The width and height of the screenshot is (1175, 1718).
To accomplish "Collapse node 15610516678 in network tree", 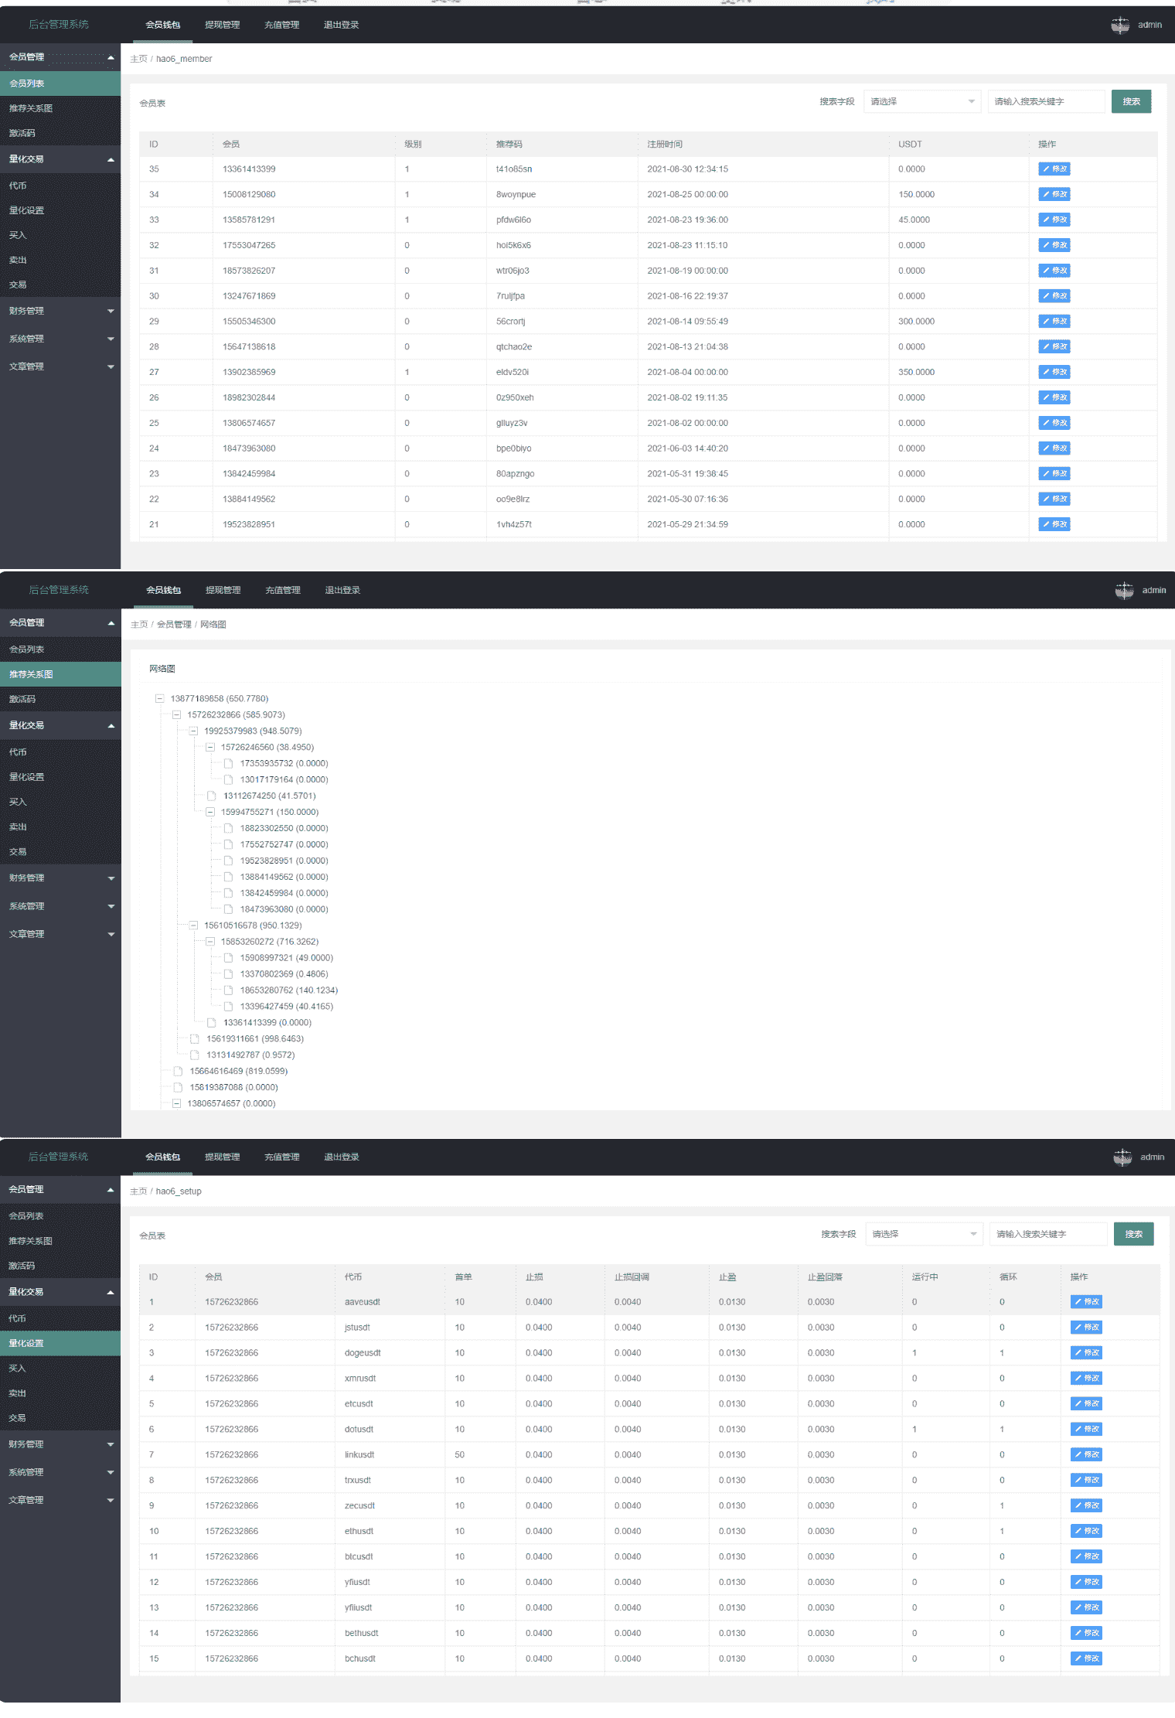I will (193, 925).
